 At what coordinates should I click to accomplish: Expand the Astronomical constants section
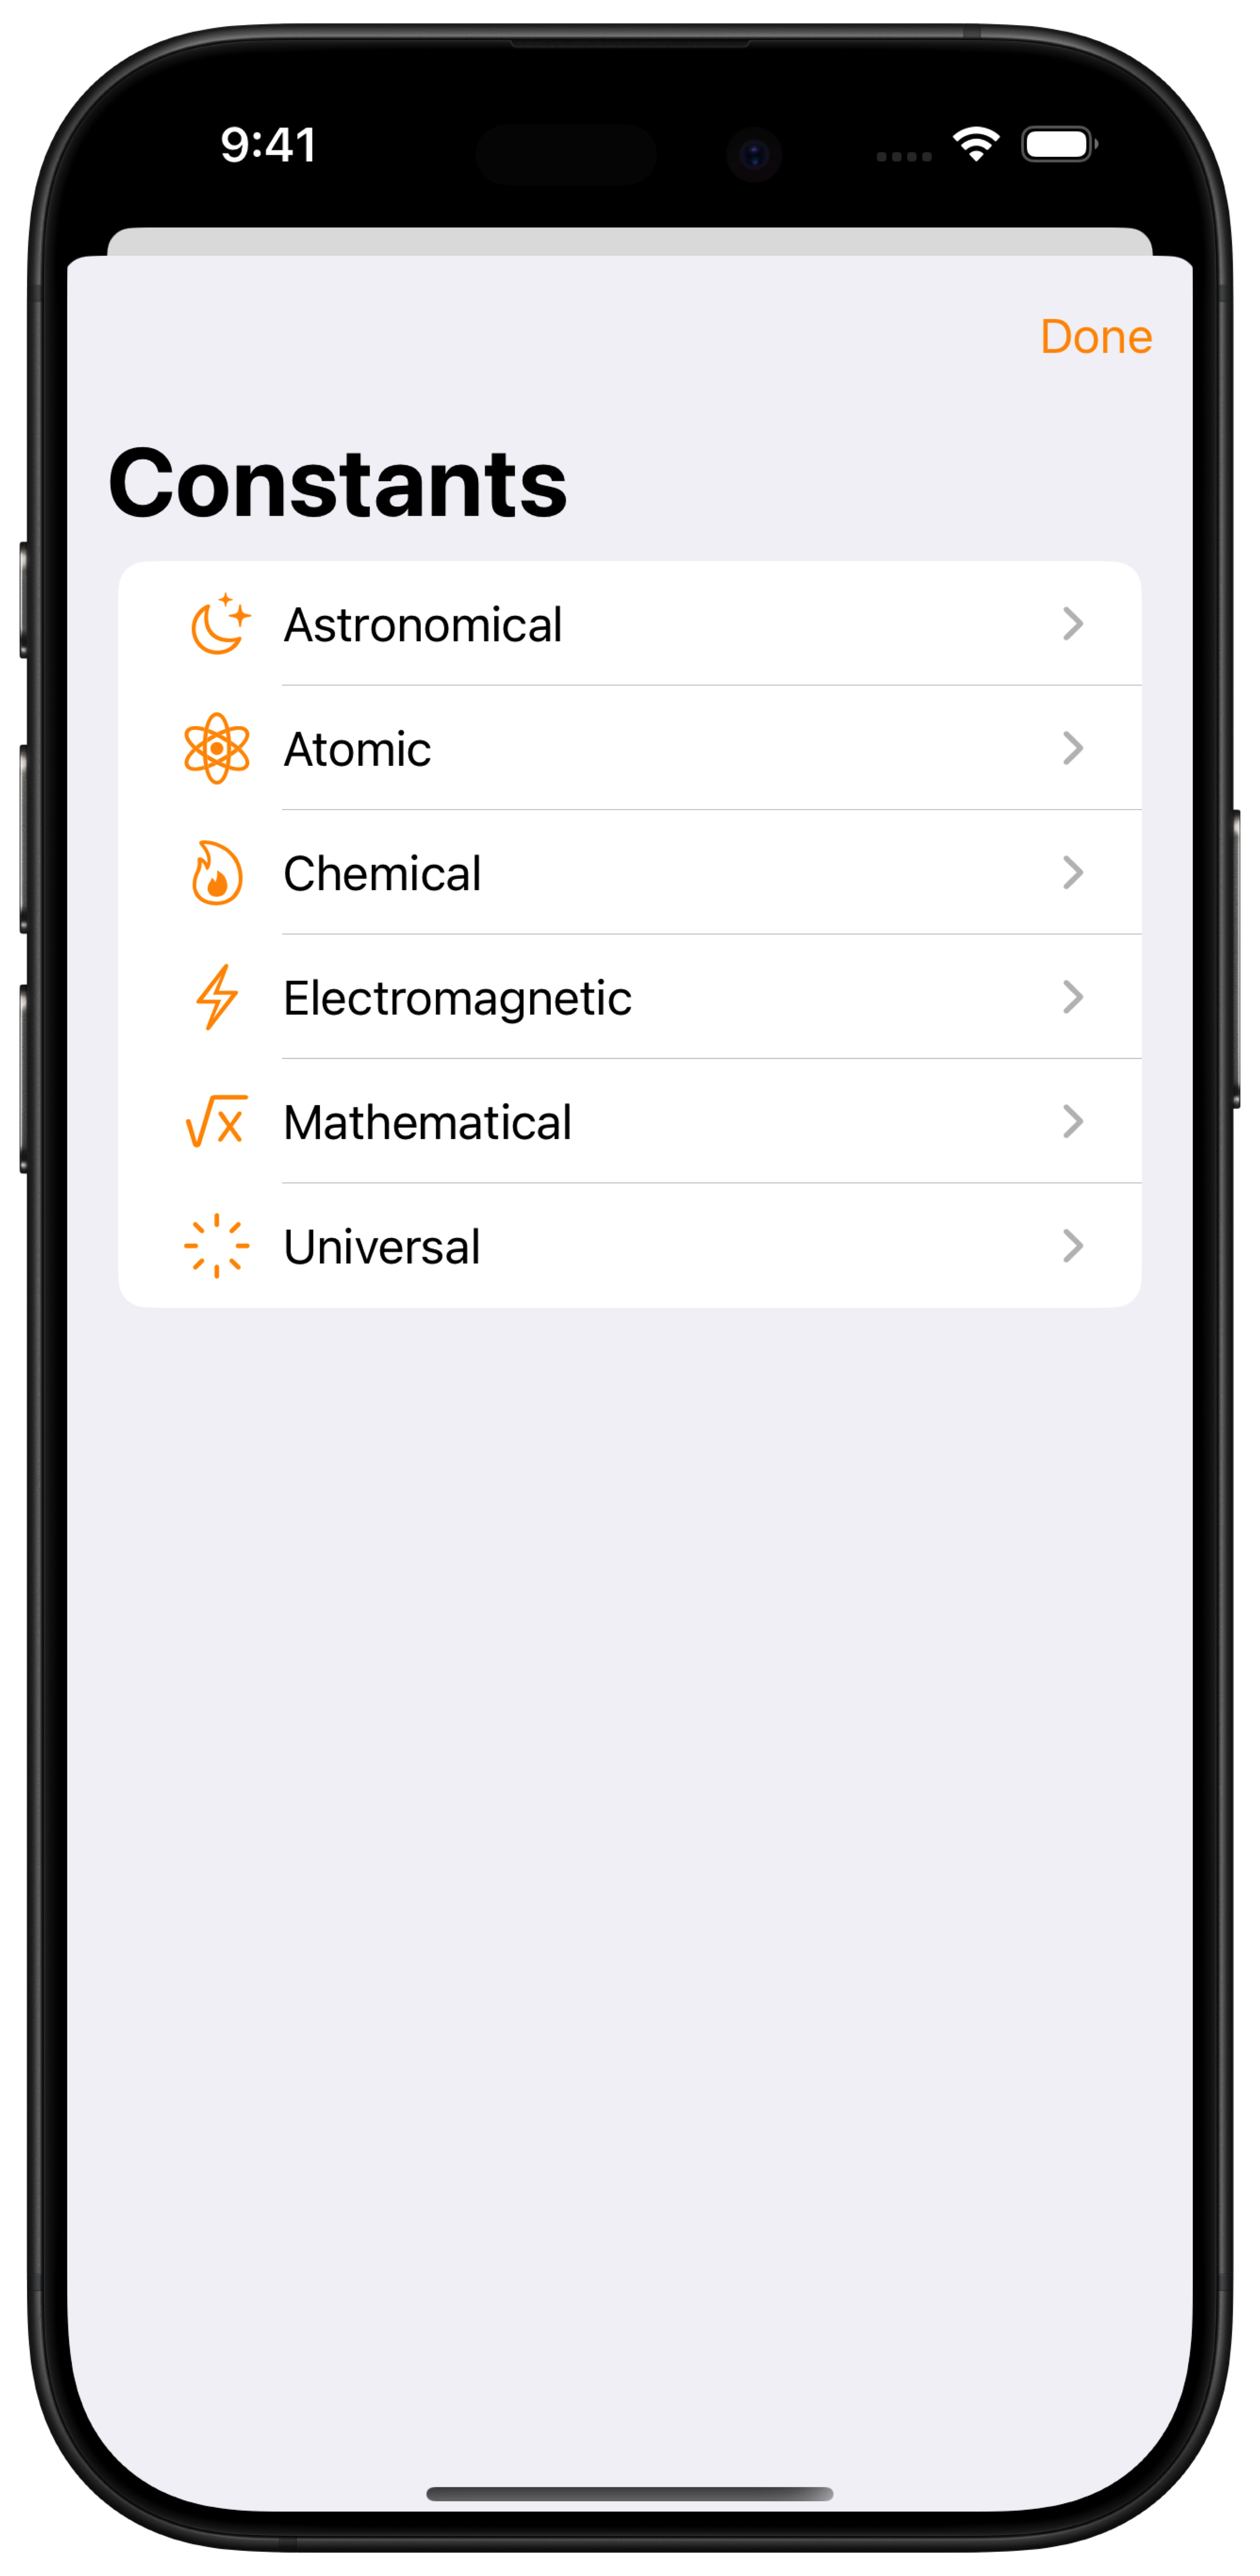pos(629,623)
